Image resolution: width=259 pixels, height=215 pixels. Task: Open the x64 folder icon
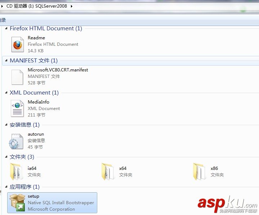(x=108, y=171)
